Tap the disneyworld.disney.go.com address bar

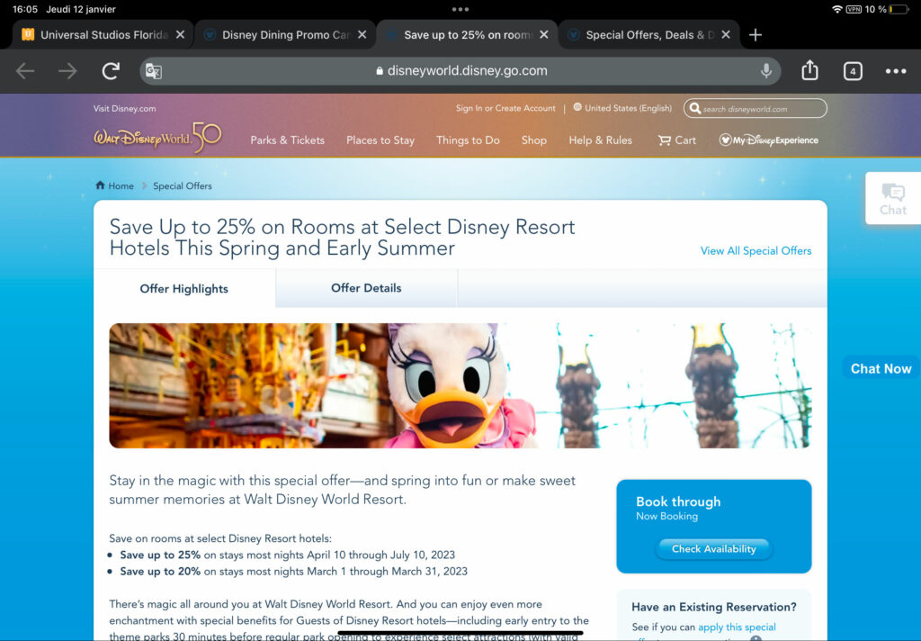(x=460, y=71)
